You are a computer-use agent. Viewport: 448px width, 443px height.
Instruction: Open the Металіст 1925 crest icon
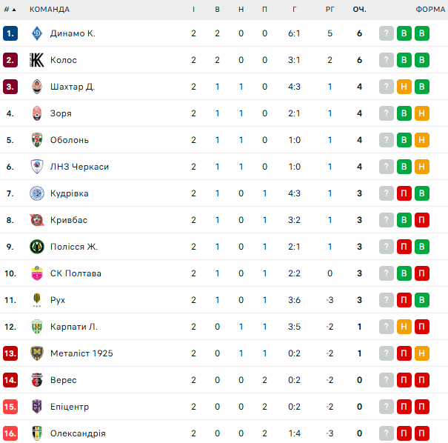[37, 353]
